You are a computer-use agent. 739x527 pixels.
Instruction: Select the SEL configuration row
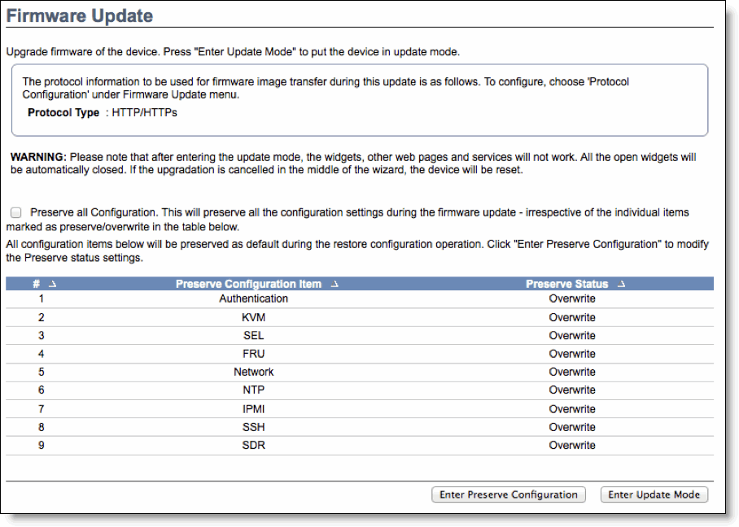(x=360, y=336)
